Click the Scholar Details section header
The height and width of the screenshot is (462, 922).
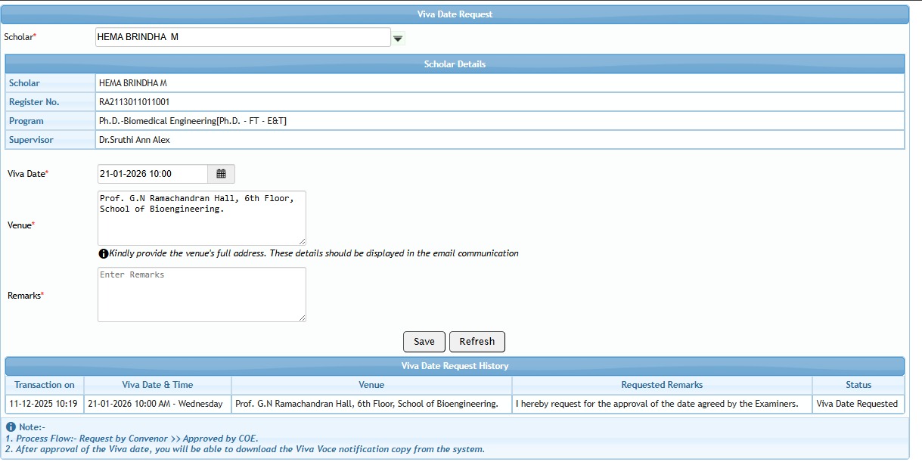point(455,64)
